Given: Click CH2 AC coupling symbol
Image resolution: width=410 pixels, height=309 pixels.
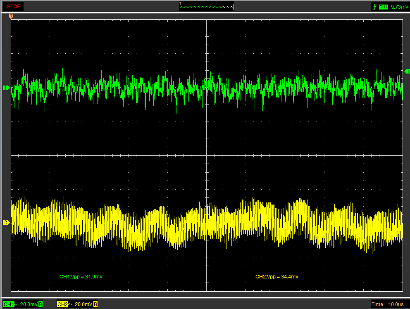Looking at the screenshot, I should (71, 304).
